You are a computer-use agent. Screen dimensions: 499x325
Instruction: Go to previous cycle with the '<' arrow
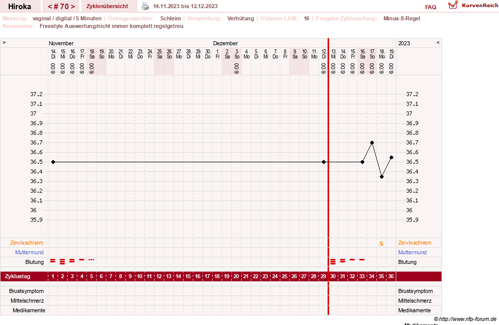(50, 7)
